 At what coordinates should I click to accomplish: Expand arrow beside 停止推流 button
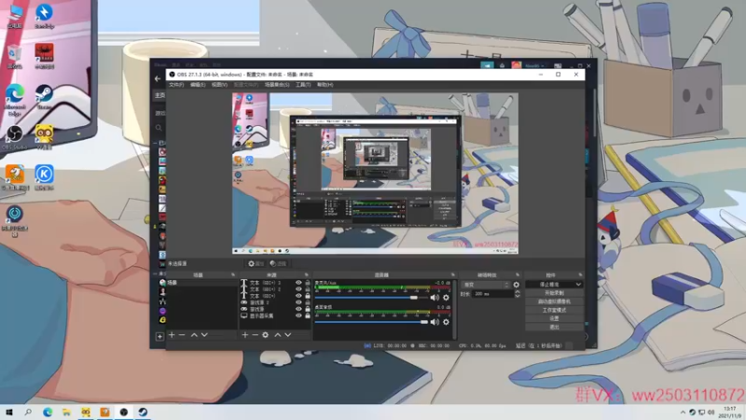pyautogui.click(x=578, y=285)
